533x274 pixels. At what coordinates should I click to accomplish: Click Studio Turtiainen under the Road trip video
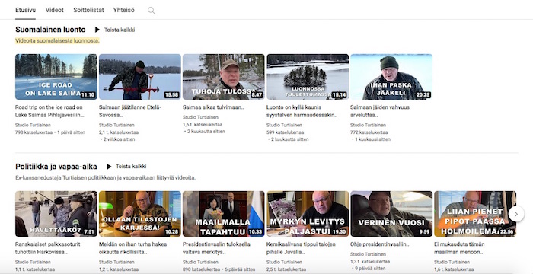click(33, 126)
